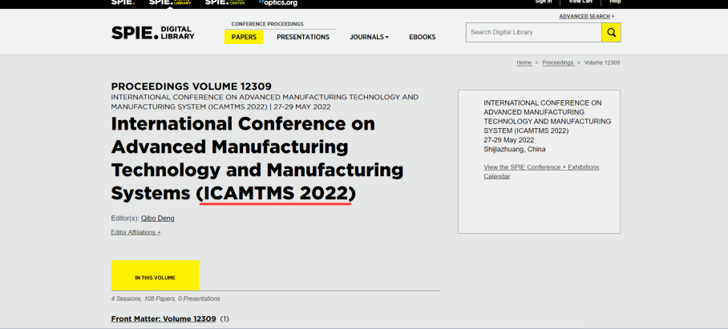Click the yellow search magnifier button
This screenshot has height=329, width=728.
(x=611, y=33)
